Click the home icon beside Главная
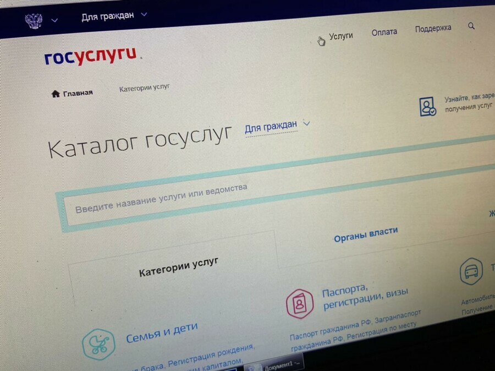 click(55, 94)
